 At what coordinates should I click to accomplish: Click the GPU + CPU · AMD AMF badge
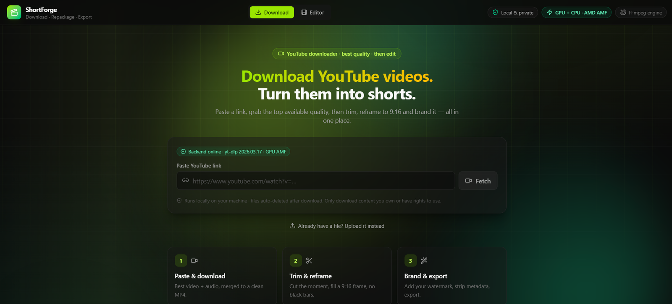[x=576, y=13]
